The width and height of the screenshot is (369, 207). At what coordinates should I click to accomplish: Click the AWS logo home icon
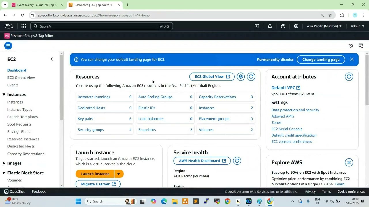[9, 26]
